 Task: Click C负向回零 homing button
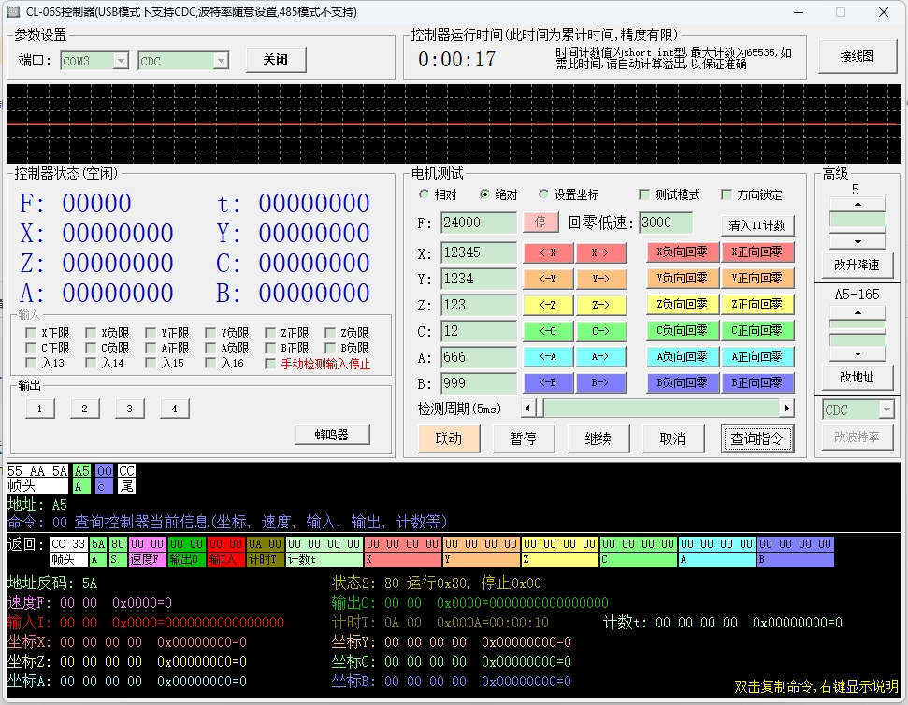click(x=682, y=331)
